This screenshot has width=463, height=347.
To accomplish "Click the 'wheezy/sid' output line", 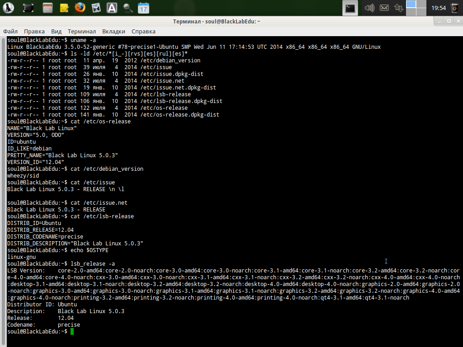I will [x=23, y=176].
